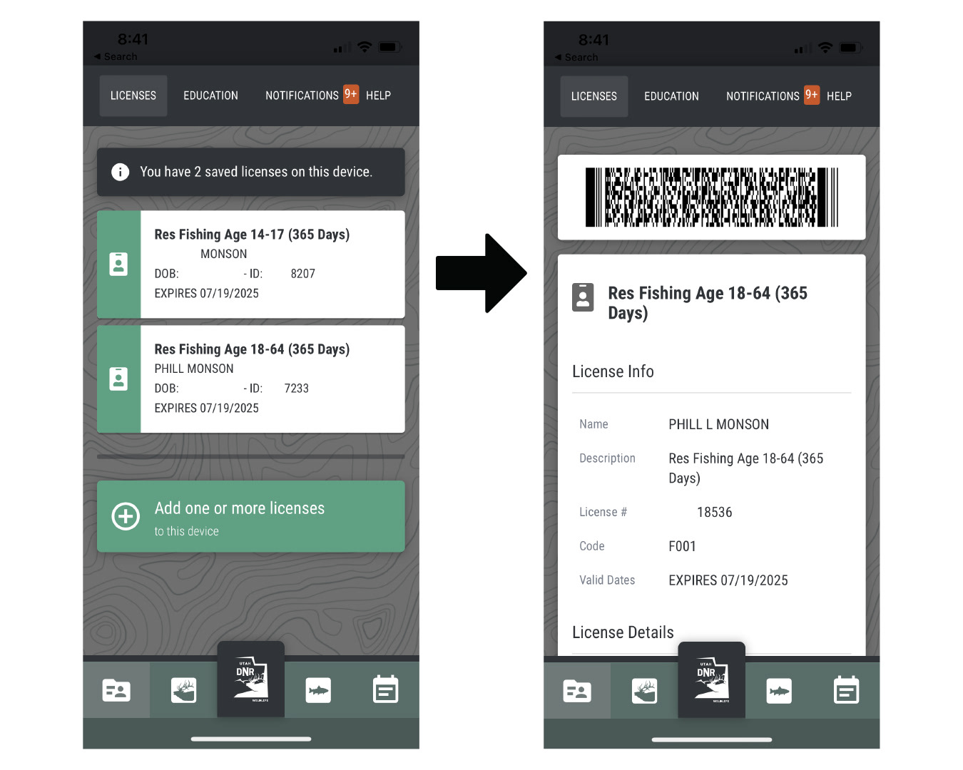This screenshot has width=963, height=770.
Task: Open Res Fishing Age 14-17 license card
Action: tap(251, 265)
